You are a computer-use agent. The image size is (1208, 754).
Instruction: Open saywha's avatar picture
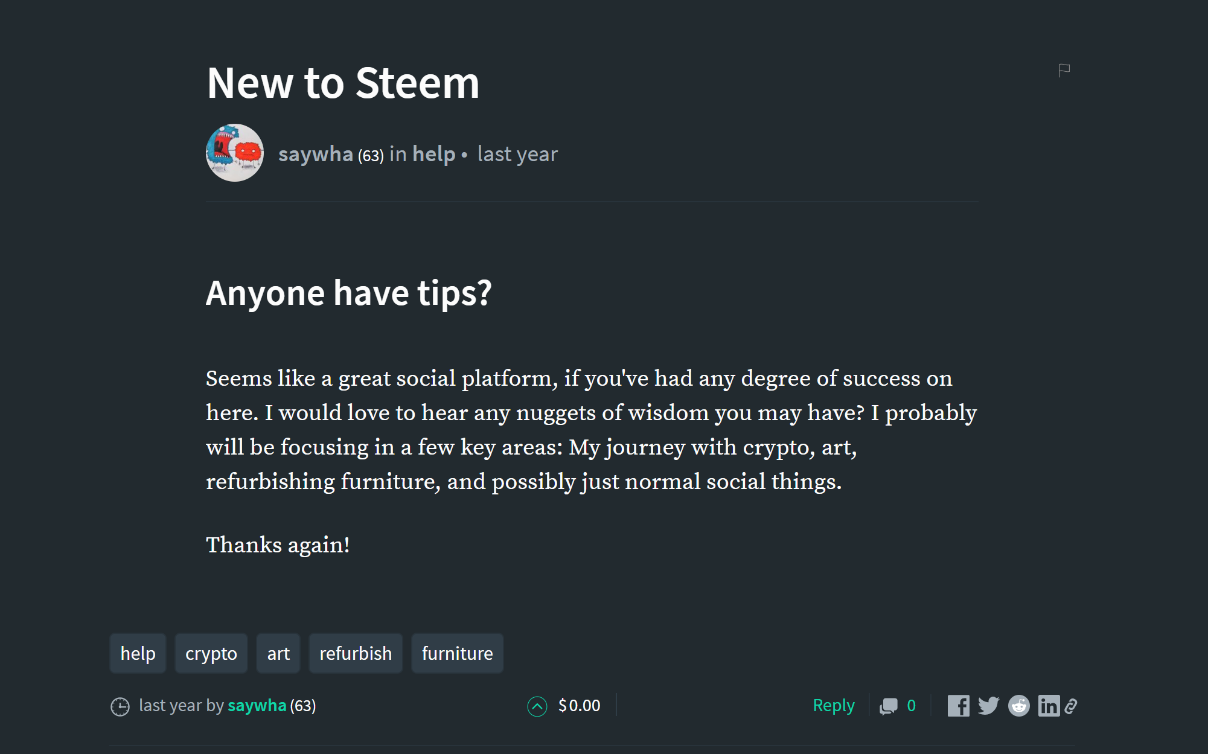pyautogui.click(x=235, y=153)
